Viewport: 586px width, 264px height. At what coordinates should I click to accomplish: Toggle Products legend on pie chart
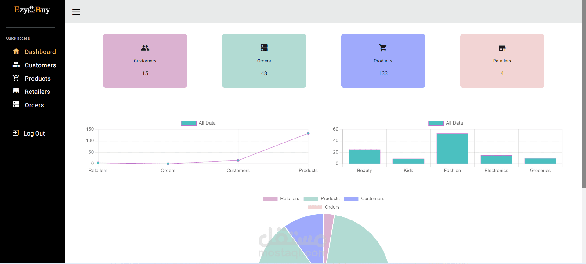point(322,199)
